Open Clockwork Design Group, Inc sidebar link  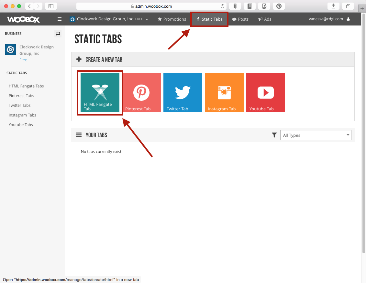coord(37,50)
